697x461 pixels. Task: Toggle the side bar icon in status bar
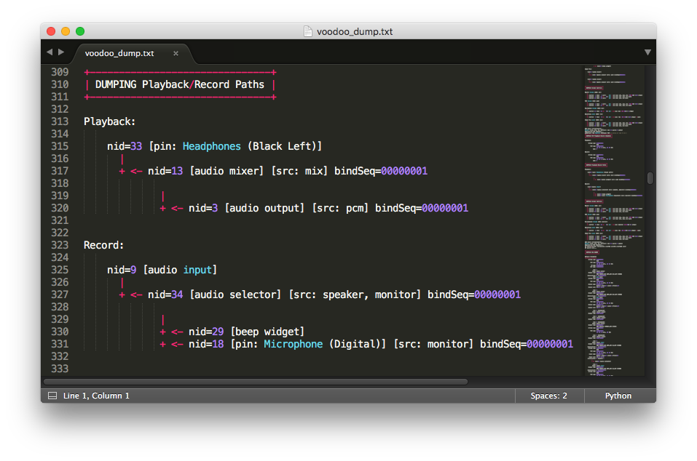pyautogui.click(x=52, y=396)
